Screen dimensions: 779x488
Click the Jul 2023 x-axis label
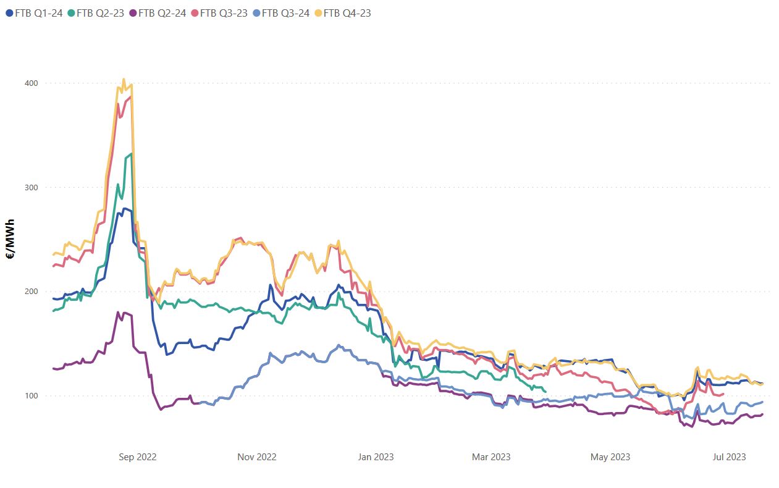[729, 457]
